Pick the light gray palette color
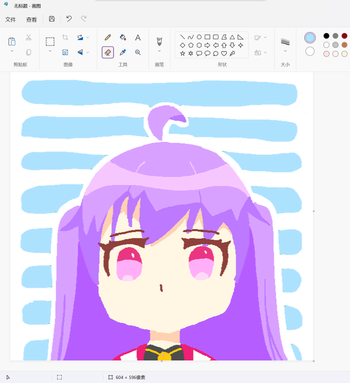350x383 pixels. pos(335,45)
